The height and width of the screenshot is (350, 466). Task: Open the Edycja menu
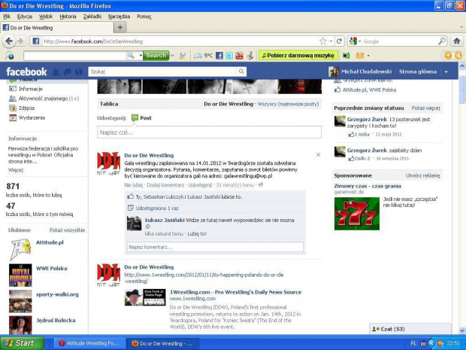[24, 17]
